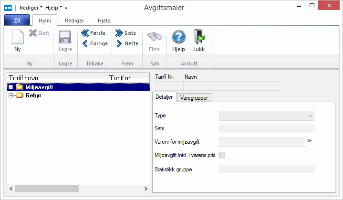The height and width of the screenshot is (200, 343).
Task: Click the Slett delete button
Action: pos(39,33)
